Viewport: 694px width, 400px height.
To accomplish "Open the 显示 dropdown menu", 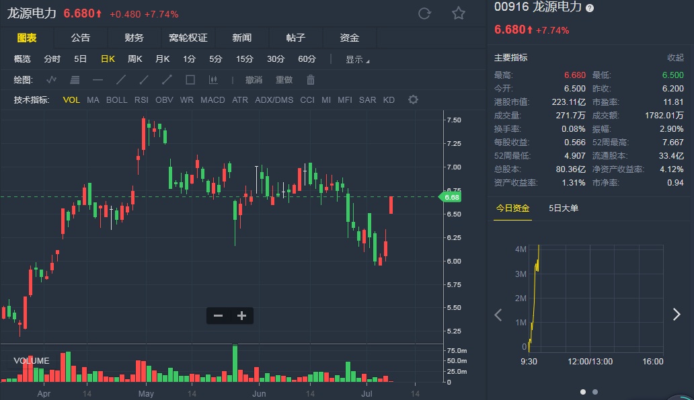I will click(357, 59).
